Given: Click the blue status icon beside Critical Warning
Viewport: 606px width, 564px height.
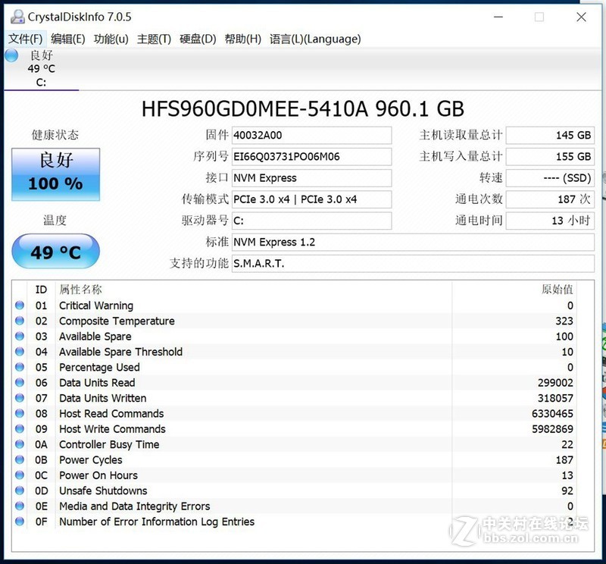Looking at the screenshot, I should tap(19, 305).
